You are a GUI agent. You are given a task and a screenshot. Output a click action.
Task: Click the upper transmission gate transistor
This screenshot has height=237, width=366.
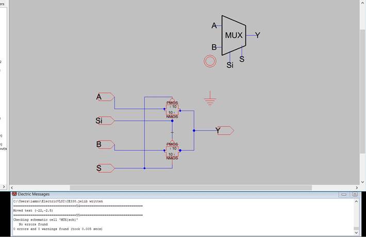(x=172, y=110)
